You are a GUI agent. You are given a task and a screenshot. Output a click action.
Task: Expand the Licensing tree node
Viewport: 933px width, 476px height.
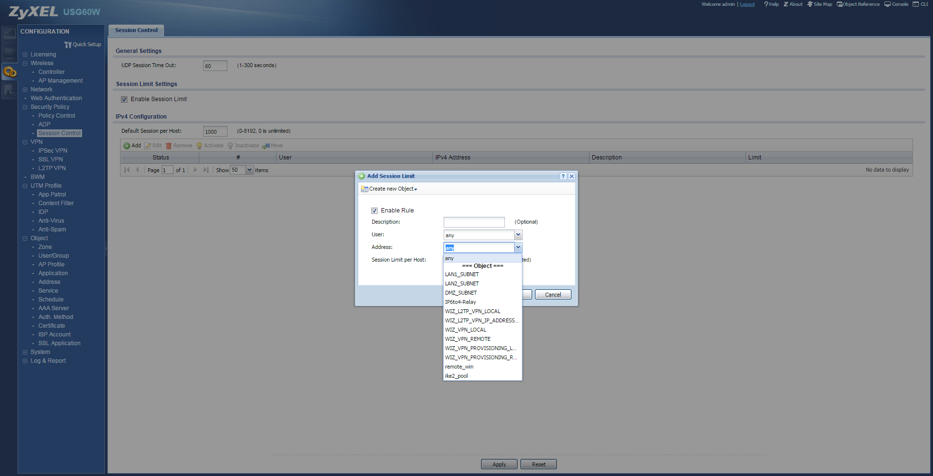click(x=25, y=55)
